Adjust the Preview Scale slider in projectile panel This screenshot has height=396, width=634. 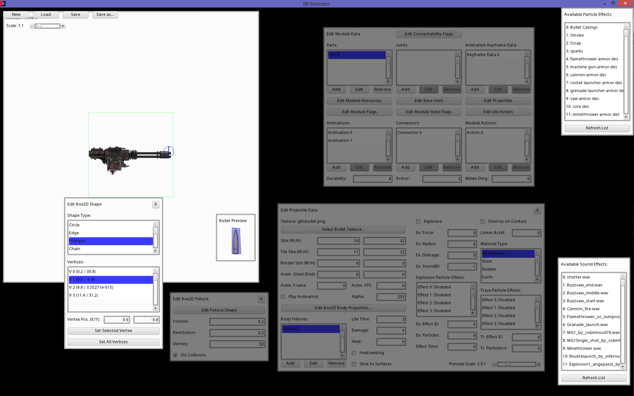tap(508, 364)
